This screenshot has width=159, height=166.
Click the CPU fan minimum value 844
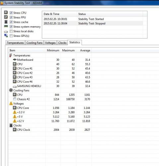pyautogui.click(x=57, y=95)
